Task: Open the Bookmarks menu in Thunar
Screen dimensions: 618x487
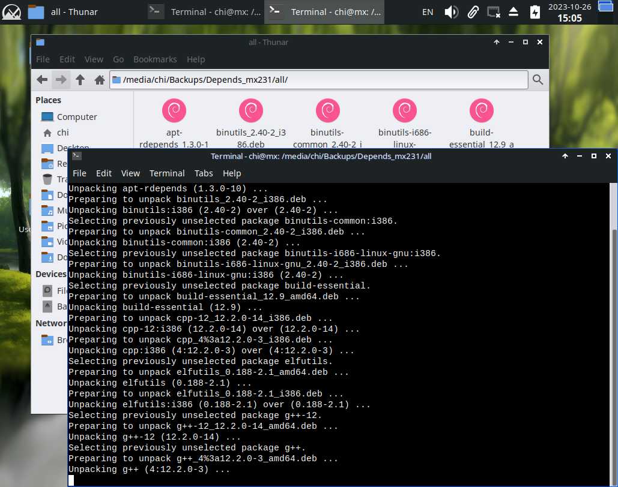Action: (x=155, y=59)
